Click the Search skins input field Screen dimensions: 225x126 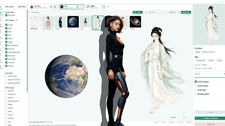tap(155, 12)
